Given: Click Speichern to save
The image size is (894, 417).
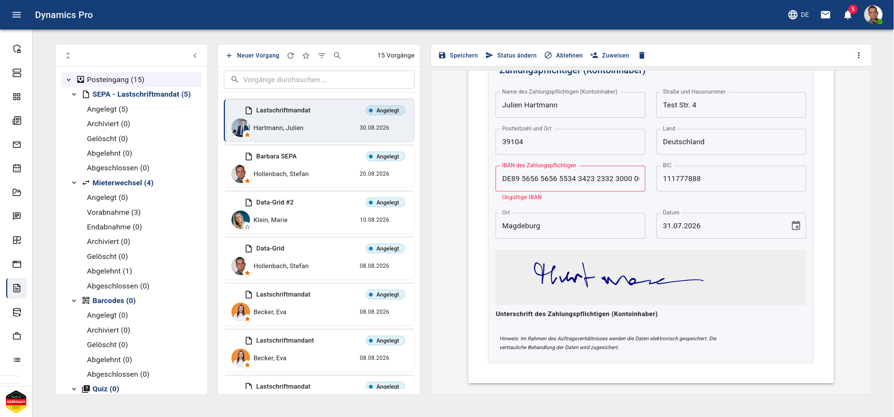Looking at the screenshot, I should [458, 55].
